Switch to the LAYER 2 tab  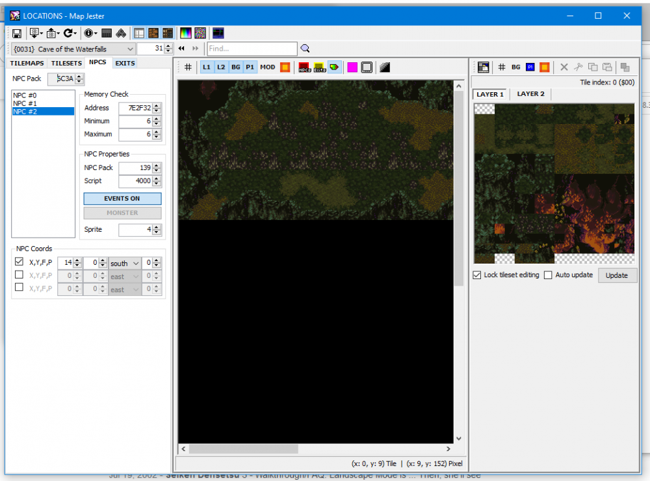(530, 94)
